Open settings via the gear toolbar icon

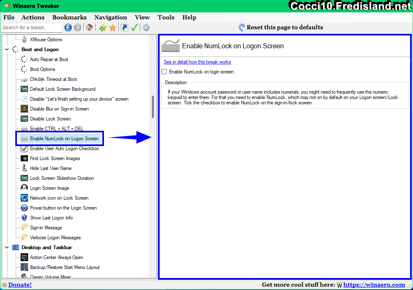(146, 28)
